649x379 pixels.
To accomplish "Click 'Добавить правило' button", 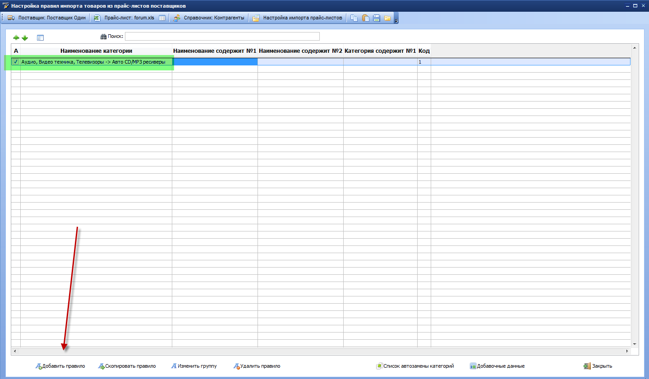I will click(60, 366).
